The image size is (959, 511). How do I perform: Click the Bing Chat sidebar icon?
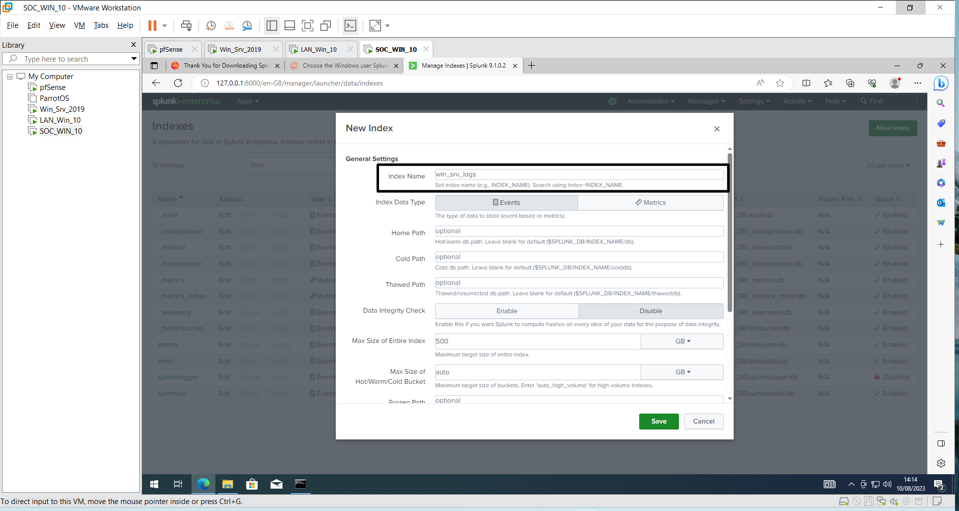tap(941, 83)
